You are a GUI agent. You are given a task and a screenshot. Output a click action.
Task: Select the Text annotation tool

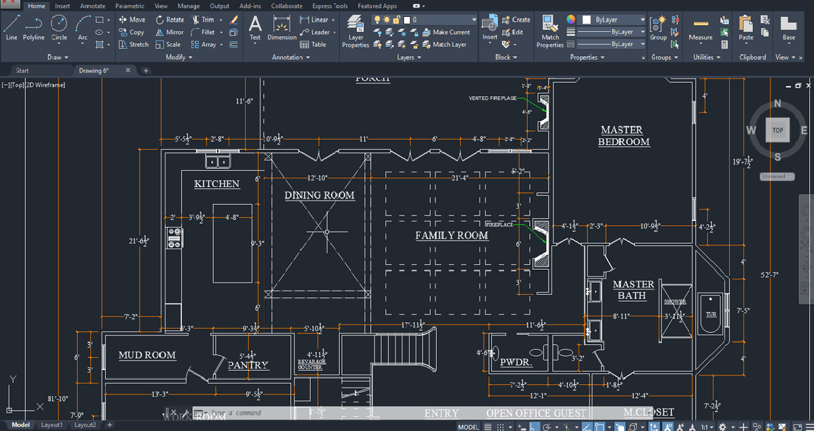coord(255,29)
